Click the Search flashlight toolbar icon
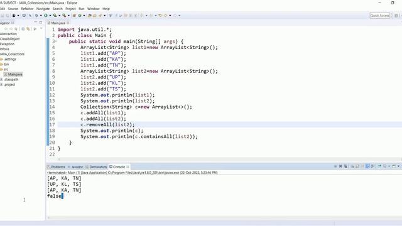 tap(100, 16)
